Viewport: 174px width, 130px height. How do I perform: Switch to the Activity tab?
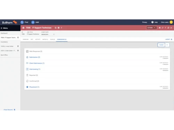(x=38, y=40)
